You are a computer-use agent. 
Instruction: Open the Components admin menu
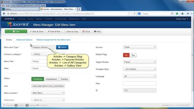tap(60, 19)
